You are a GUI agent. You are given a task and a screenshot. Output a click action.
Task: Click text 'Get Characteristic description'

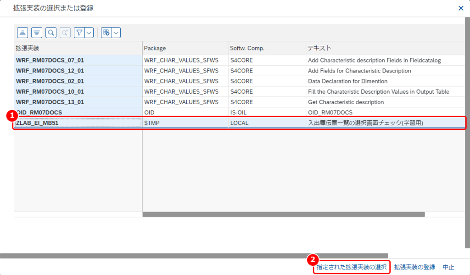pos(346,102)
